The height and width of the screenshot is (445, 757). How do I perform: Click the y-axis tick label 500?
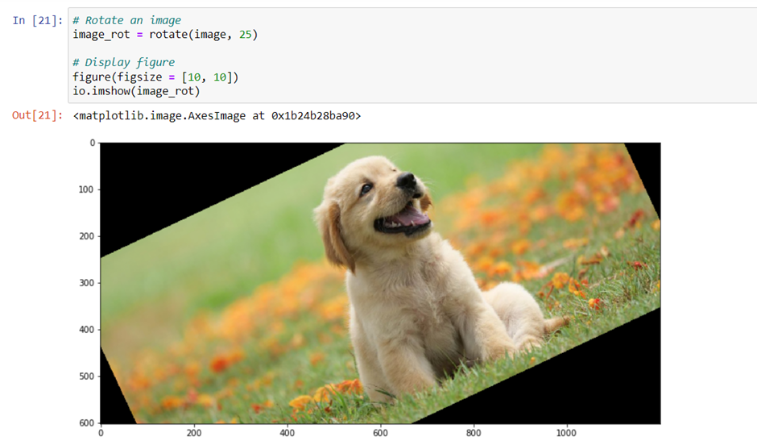click(x=86, y=376)
